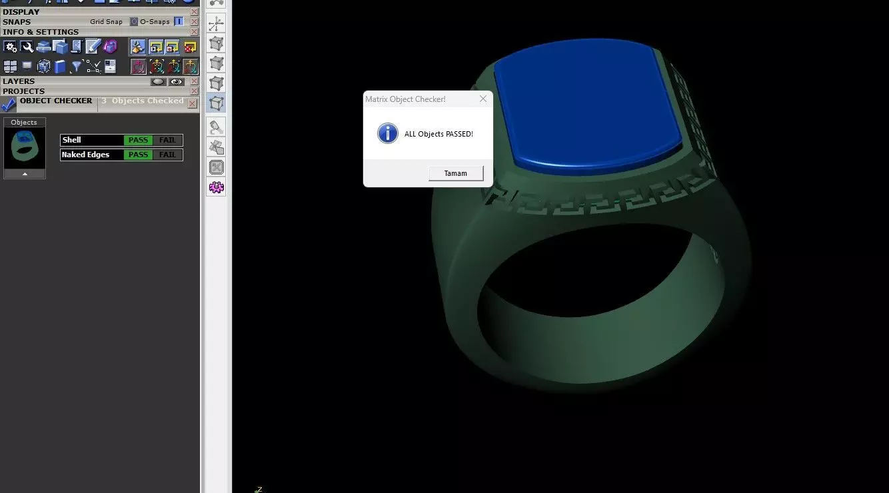Click the blue box copies icon

(60, 47)
